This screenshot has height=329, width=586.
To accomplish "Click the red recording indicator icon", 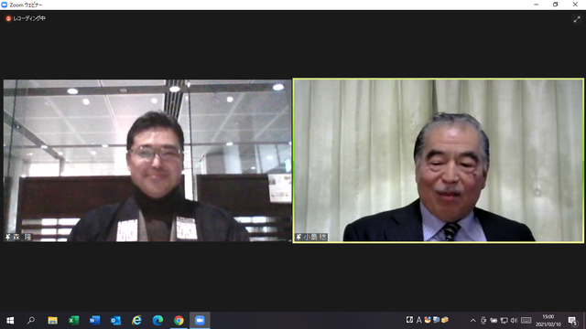I will (8, 18).
